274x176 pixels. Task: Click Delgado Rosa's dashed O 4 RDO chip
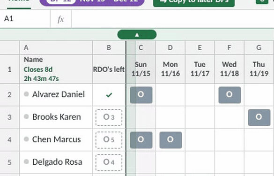[x=109, y=162]
